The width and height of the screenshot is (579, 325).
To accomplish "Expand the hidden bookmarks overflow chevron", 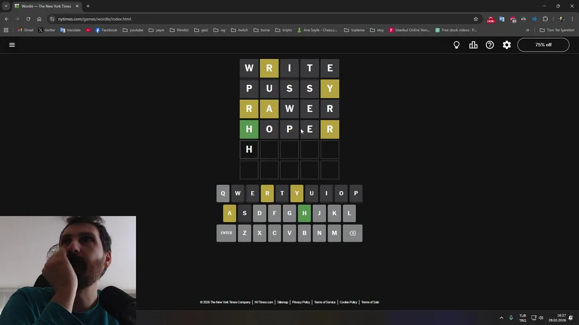I will (527, 30).
